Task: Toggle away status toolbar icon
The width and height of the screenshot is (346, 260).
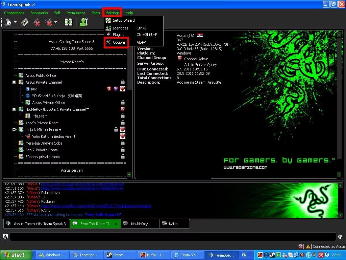Action: pyautogui.click(x=8, y=22)
